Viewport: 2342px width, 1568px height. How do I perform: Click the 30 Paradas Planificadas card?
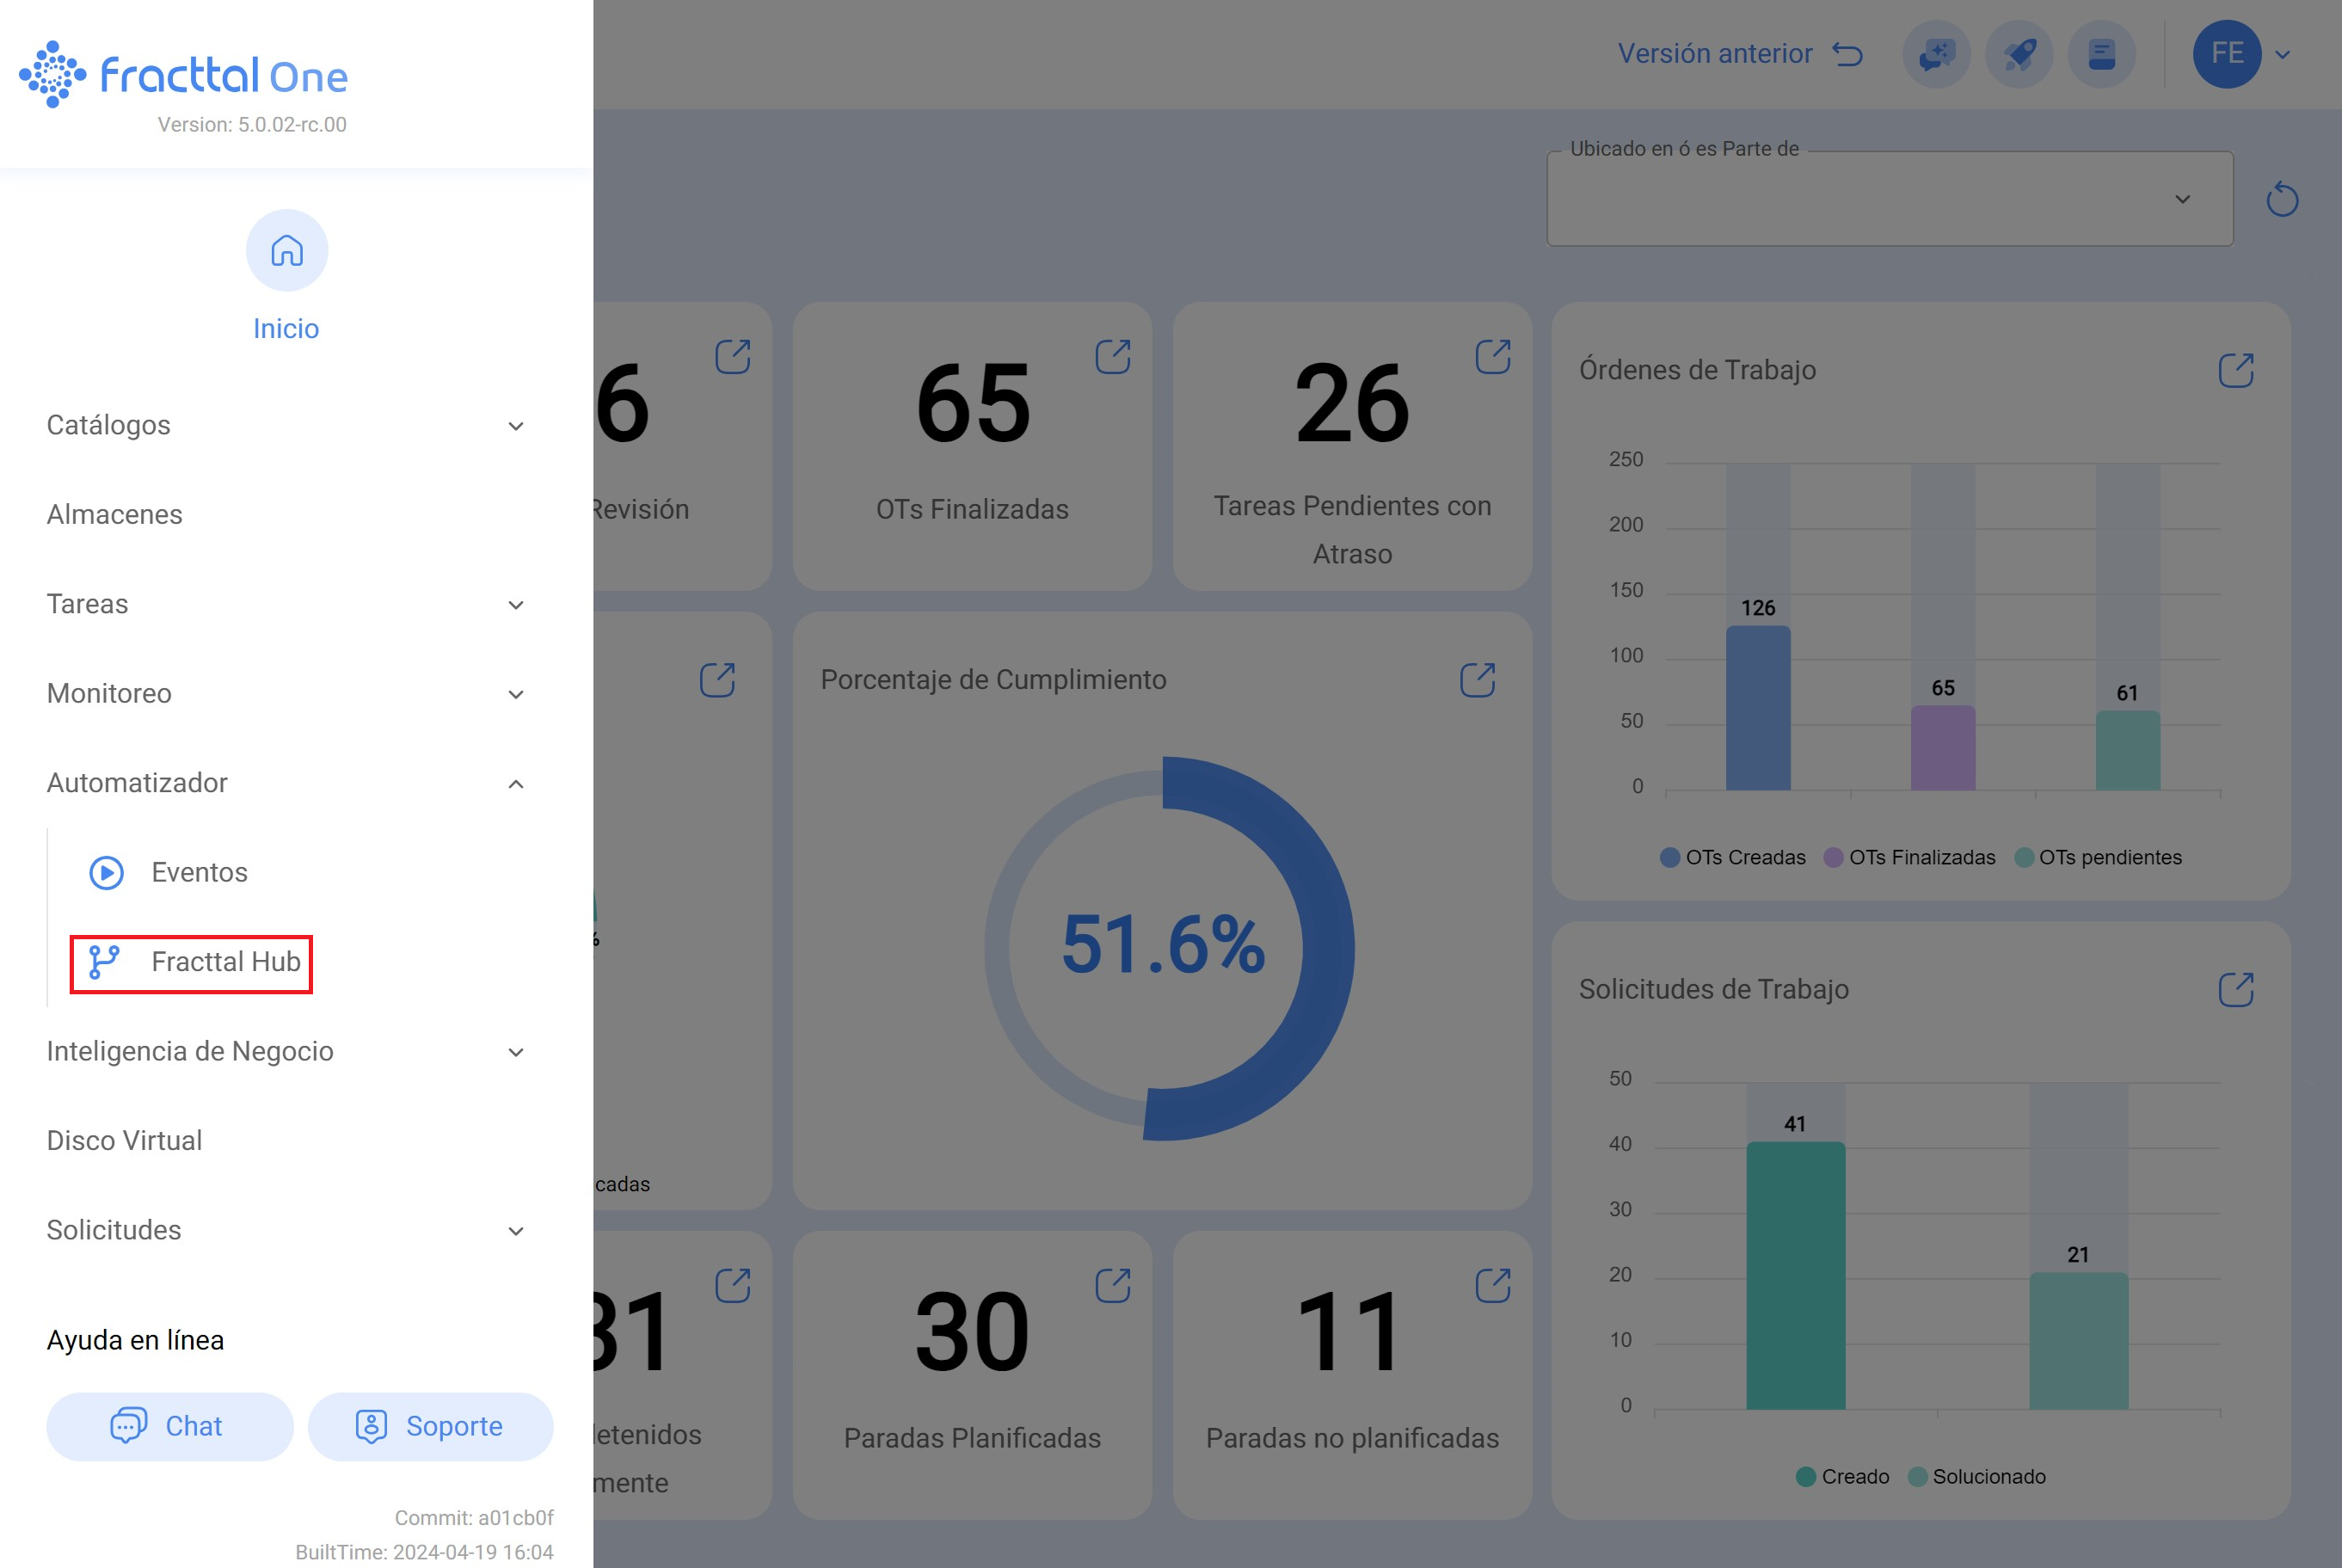click(x=972, y=1375)
